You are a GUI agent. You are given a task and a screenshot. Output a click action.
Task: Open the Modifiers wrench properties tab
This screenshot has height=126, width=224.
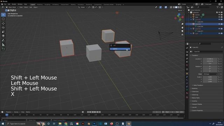point(187,77)
